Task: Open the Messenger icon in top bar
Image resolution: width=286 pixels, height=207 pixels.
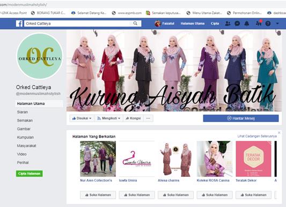Action: 237,23
